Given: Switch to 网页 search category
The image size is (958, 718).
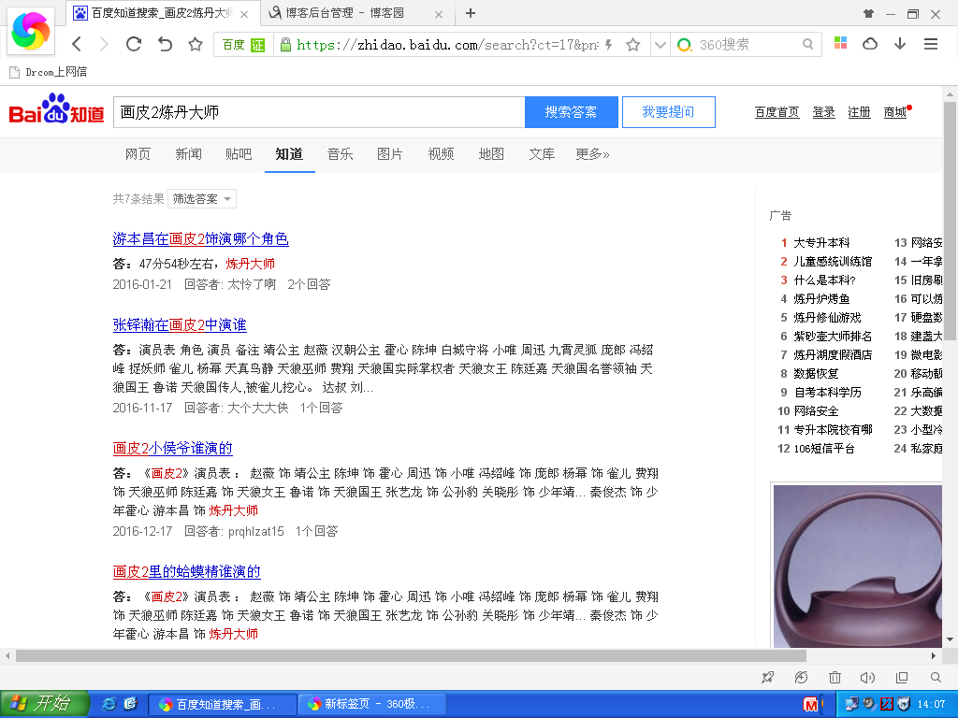Looking at the screenshot, I should (138, 154).
